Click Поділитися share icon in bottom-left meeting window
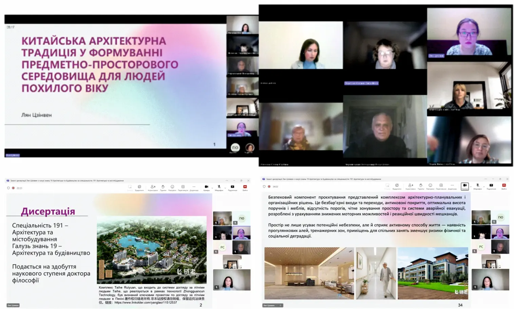Image resolution: width=514 pixels, height=309 pixels. tap(232, 187)
